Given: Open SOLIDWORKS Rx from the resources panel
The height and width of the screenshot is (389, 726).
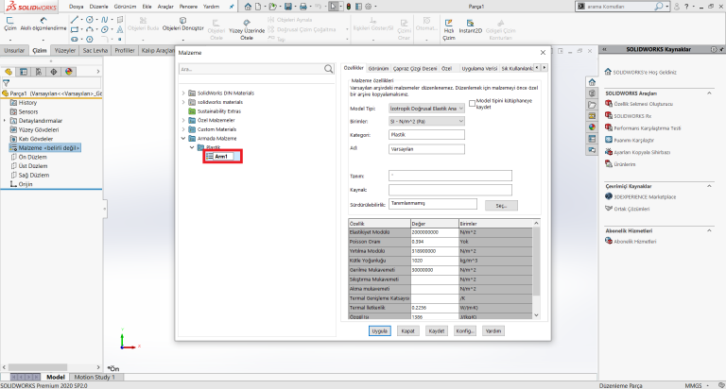Looking at the screenshot, I should click(633, 115).
